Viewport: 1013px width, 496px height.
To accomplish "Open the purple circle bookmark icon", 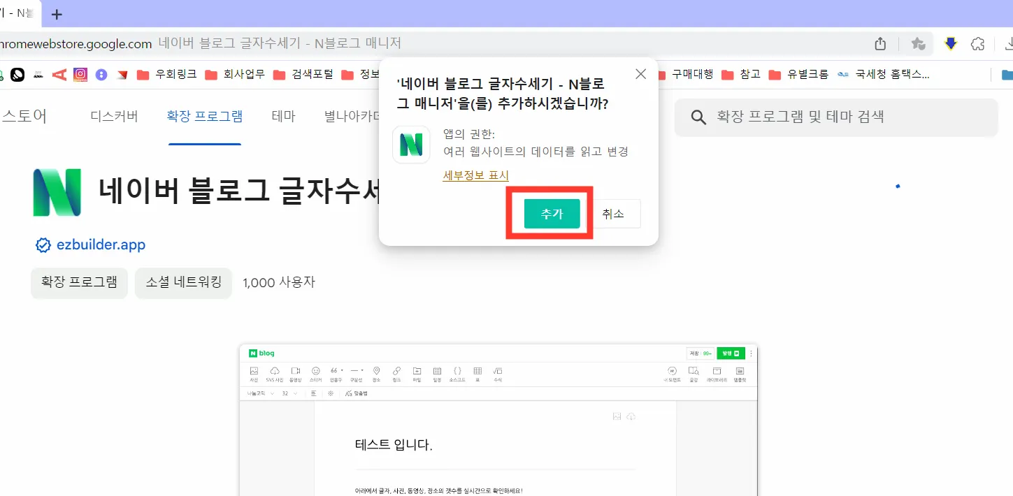I will coord(101,74).
